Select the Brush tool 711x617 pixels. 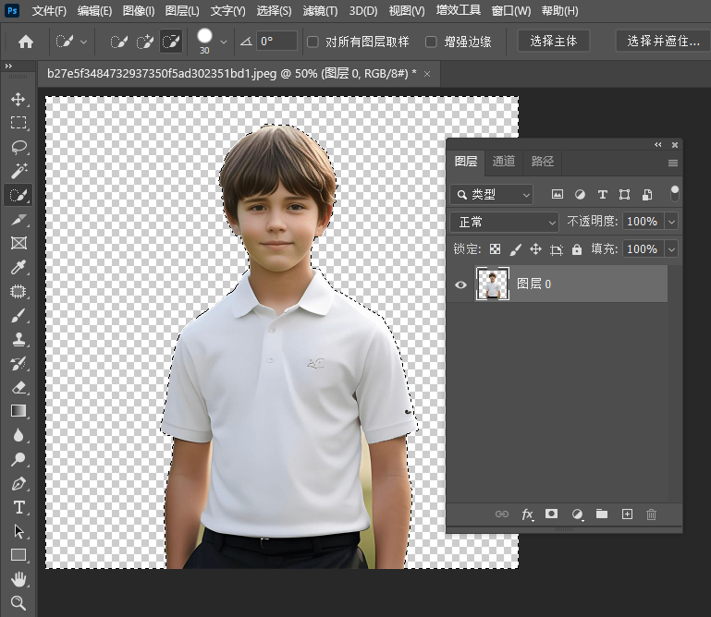click(x=18, y=315)
